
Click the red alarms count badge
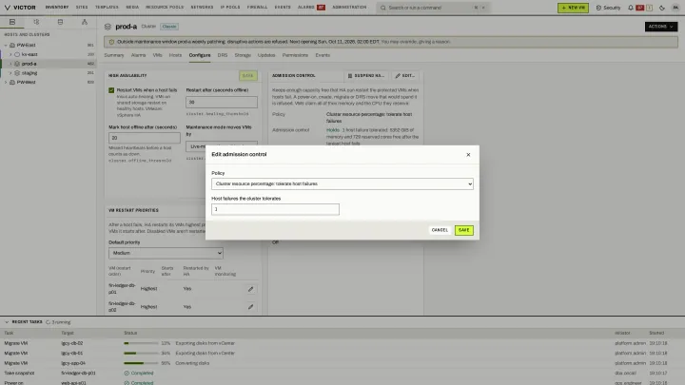[x=322, y=8]
